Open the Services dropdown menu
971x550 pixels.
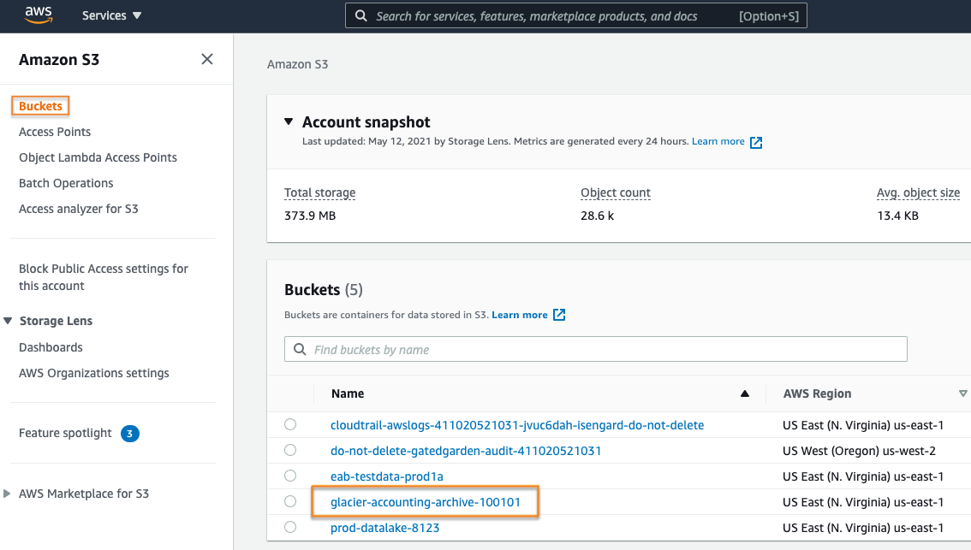111,15
